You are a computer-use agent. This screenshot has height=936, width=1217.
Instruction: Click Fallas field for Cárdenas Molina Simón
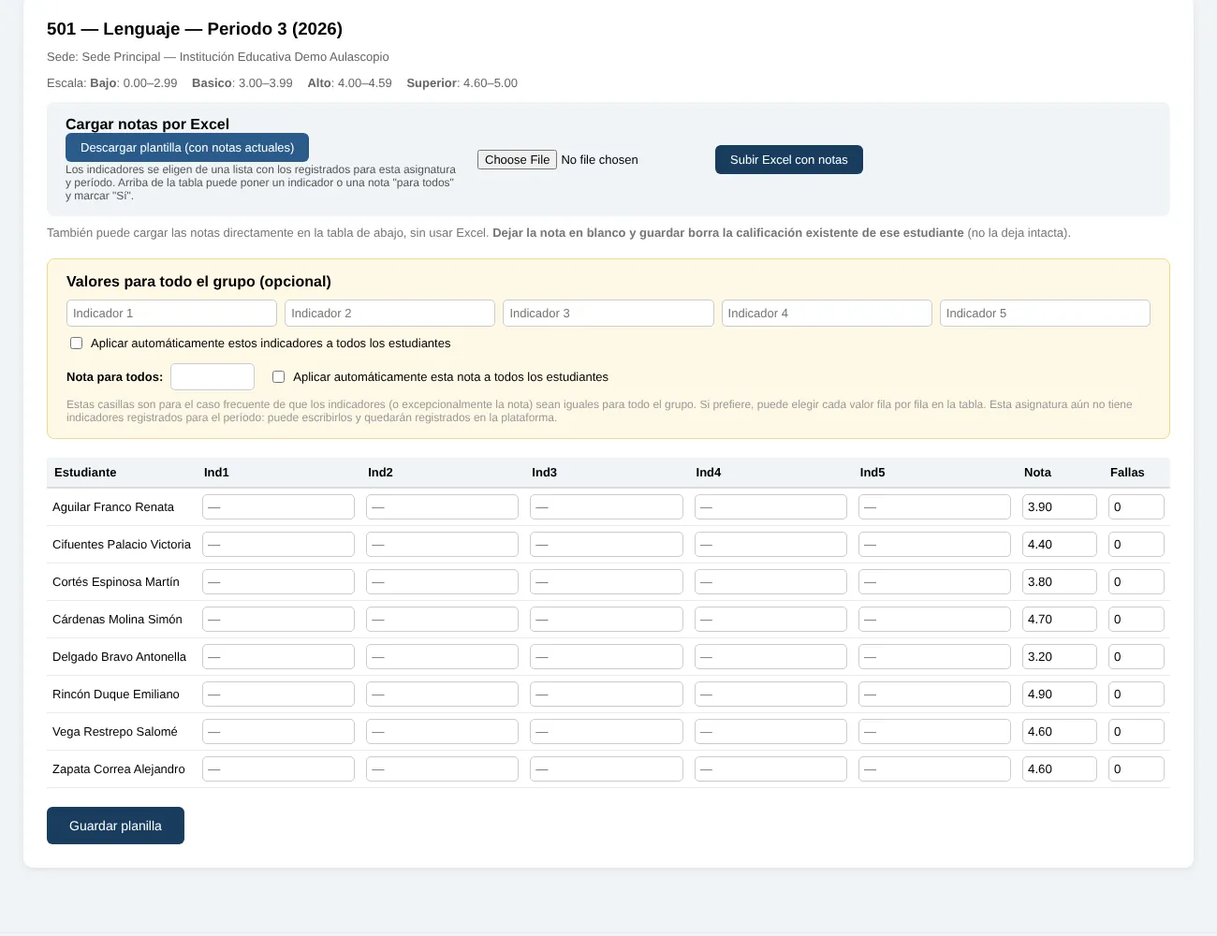click(x=1136, y=620)
